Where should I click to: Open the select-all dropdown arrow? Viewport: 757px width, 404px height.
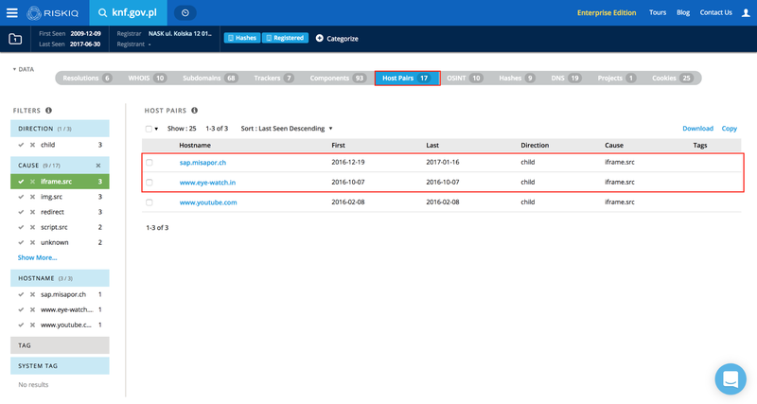pos(156,129)
